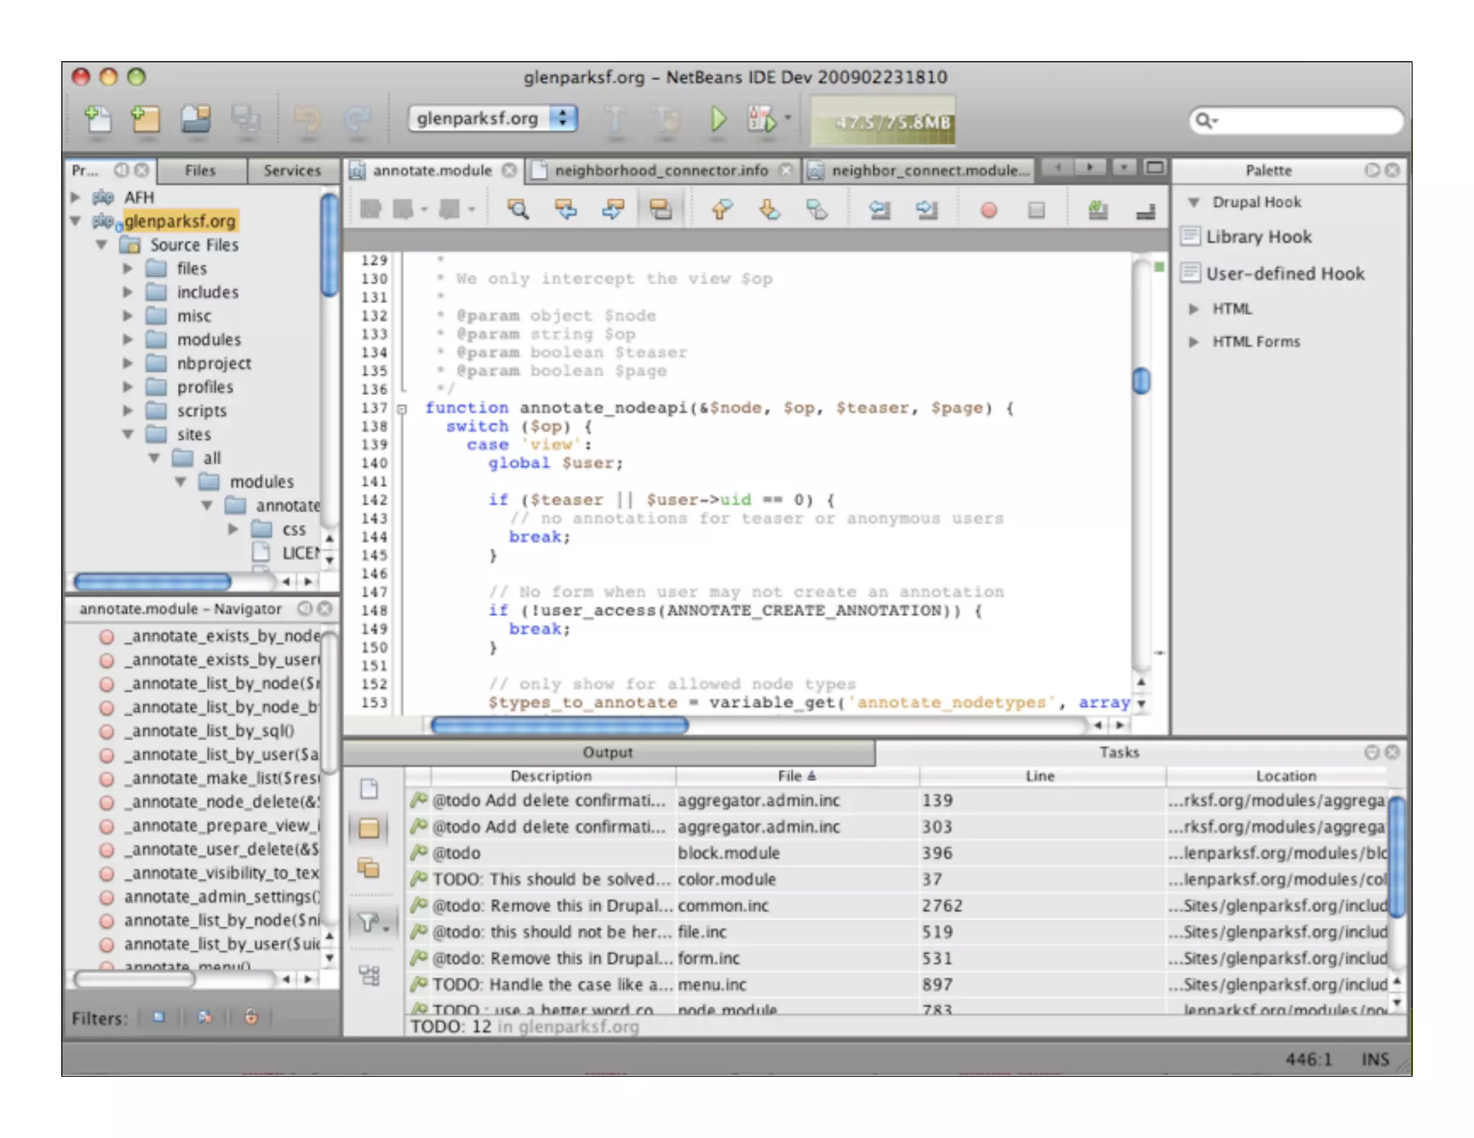This screenshot has width=1474, height=1138.
Task: Click the Find Selection magnifier icon
Action: [x=517, y=209]
